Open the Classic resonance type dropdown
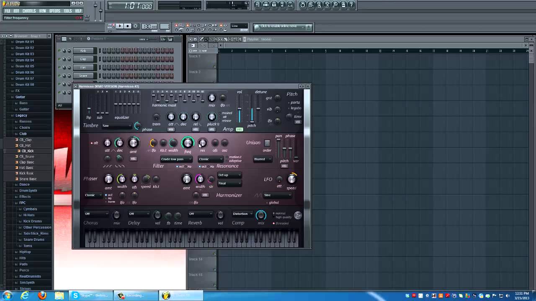 211,159
